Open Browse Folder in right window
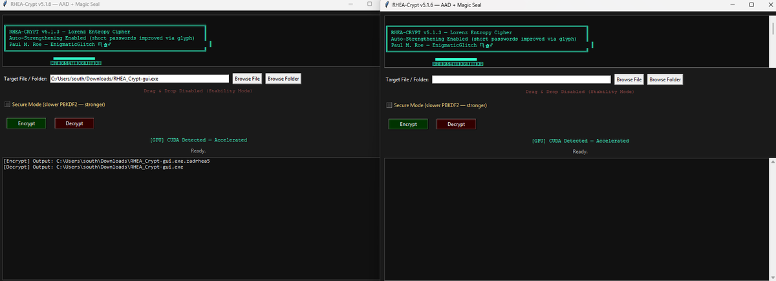 point(665,79)
